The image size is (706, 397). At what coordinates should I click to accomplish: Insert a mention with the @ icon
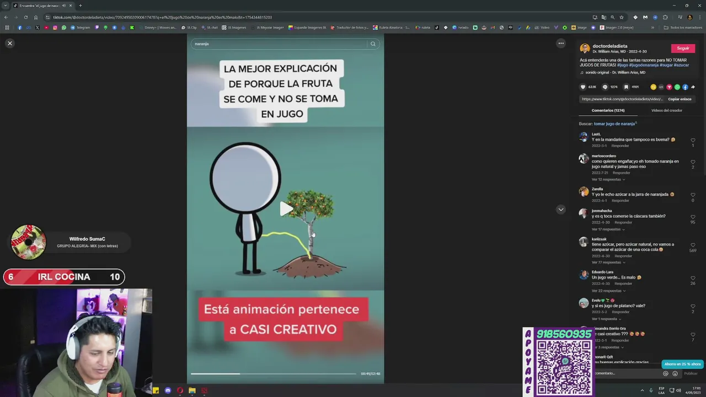point(666,373)
